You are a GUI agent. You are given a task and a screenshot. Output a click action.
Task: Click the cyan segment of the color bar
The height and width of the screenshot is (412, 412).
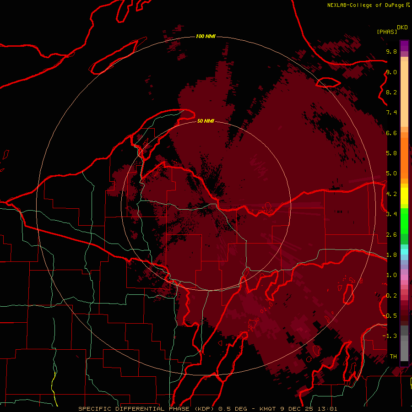coord(404,252)
